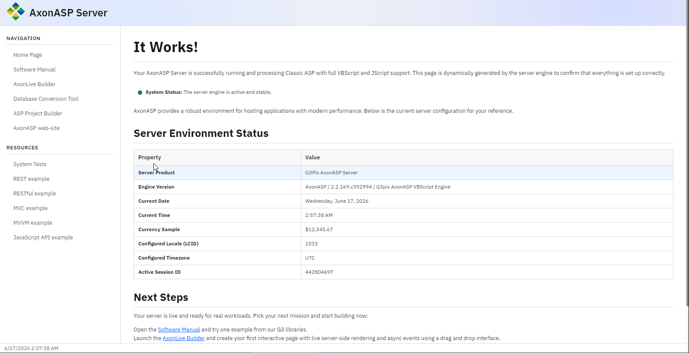Select the Currency Sample row label

point(159,229)
